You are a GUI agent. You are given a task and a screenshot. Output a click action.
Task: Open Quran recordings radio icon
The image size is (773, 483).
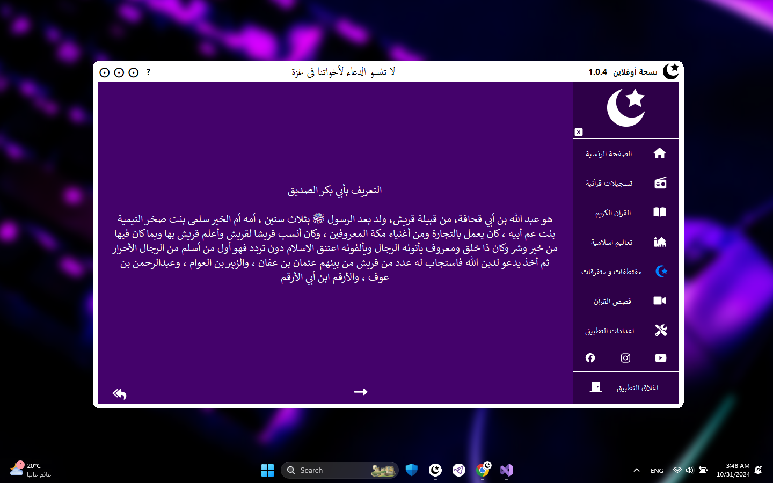pyautogui.click(x=660, y=183)
